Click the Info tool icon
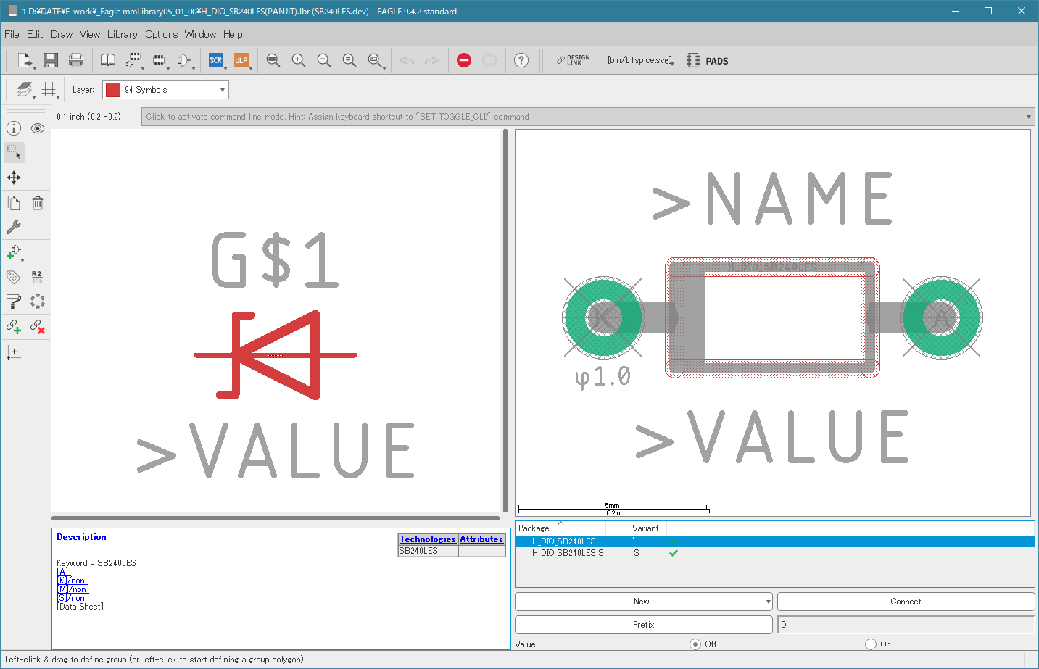 point(14,128)
